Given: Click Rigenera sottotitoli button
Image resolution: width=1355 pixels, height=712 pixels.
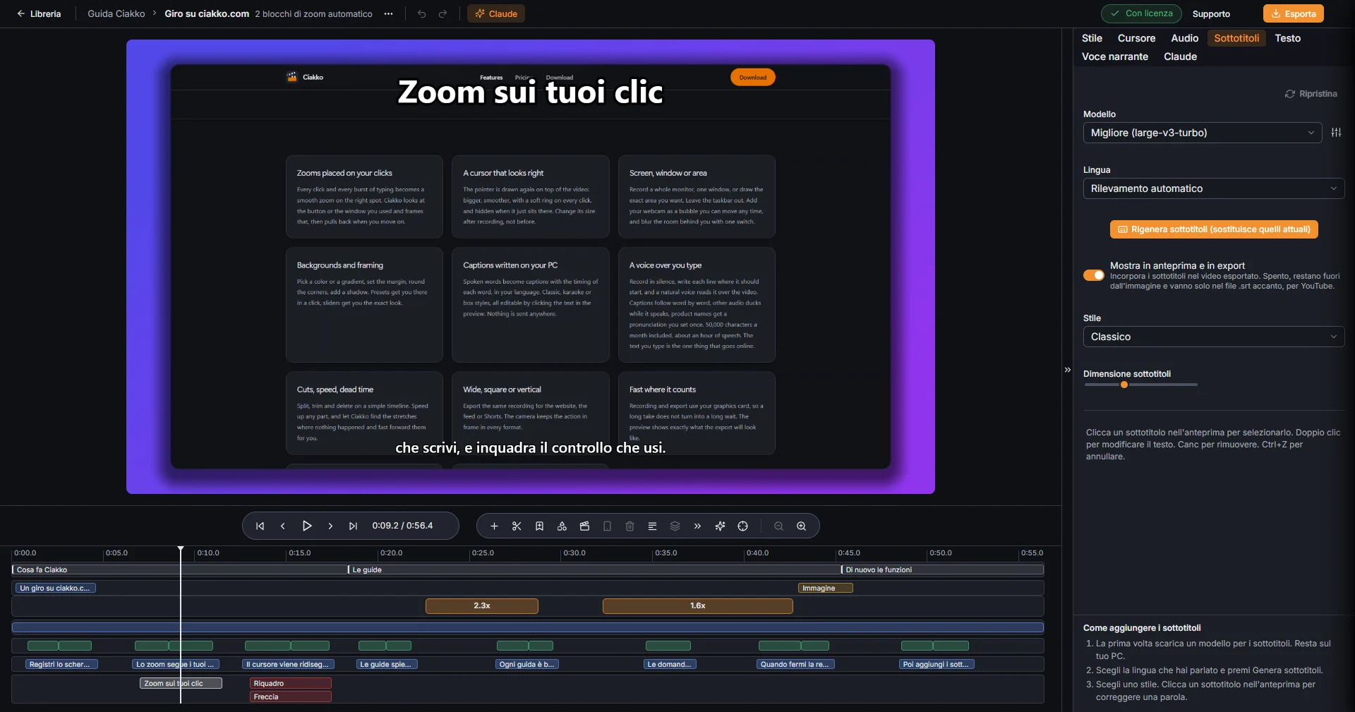Looking at the screenshot, I should click(1214, 229).
